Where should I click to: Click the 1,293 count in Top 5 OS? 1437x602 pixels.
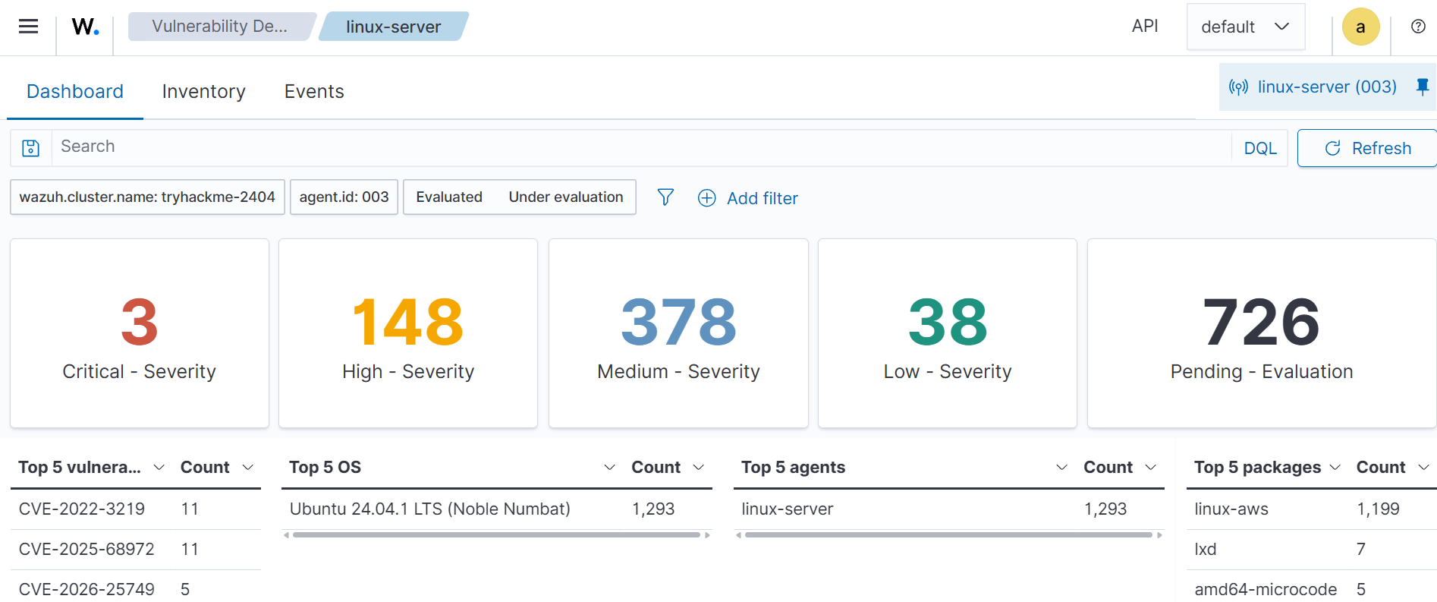point(653,509)
